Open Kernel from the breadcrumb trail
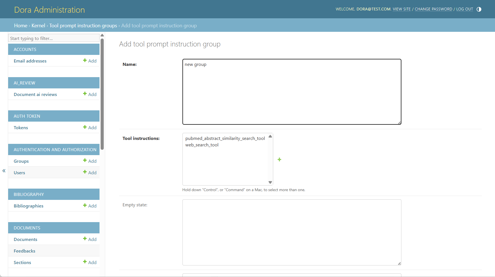Viewport: 495px width, 277px height. coord(38,25)
